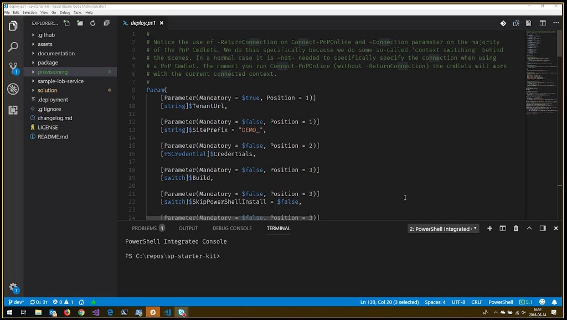Switch to the DEBUG CONSOLE panel tab

click(x=232, y=229)
